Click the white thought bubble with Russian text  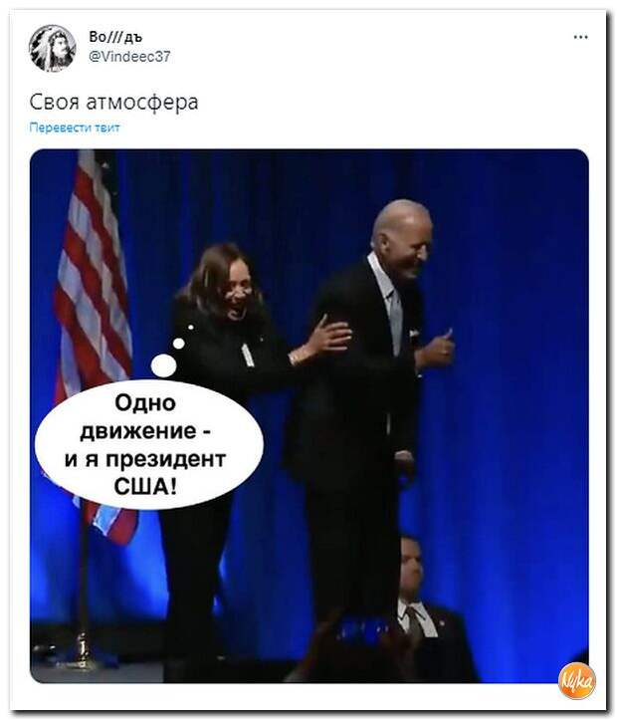[149, 444]
